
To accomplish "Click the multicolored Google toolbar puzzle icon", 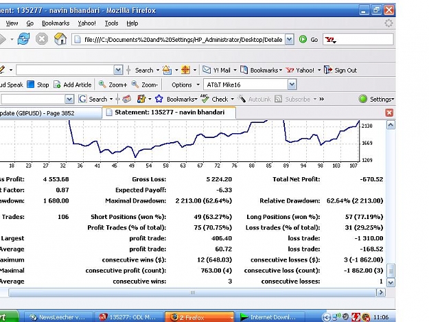I will pyautogui.click(x=141, y=99).
